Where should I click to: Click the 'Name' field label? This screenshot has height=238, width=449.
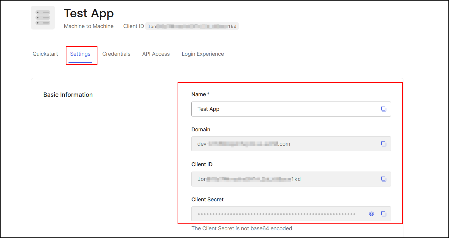[x=198, y=94]
